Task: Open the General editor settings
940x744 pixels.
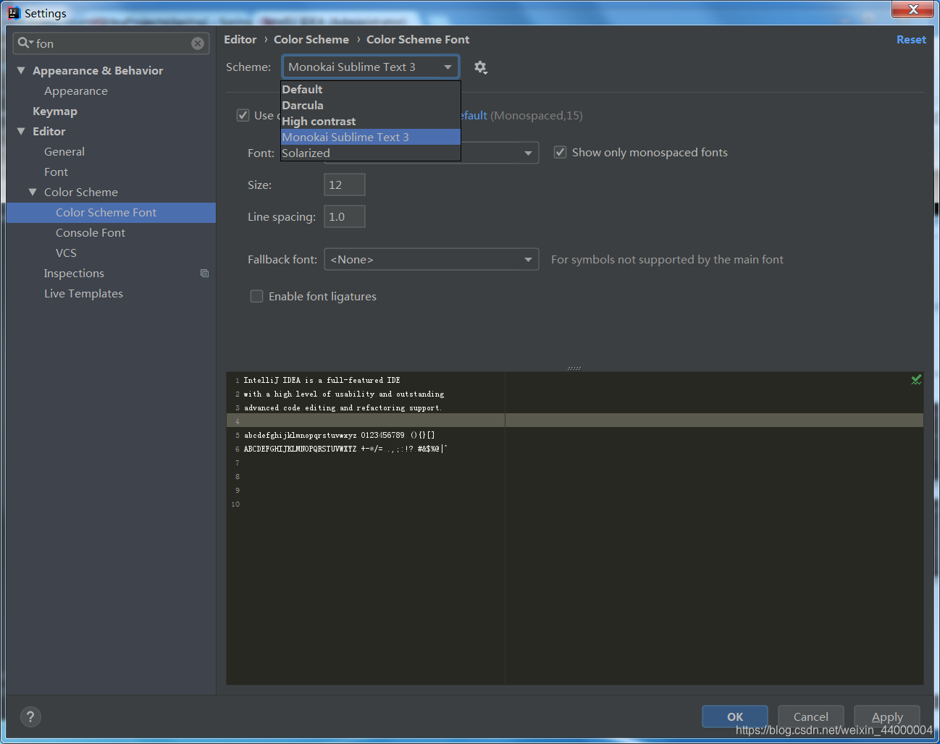Action: click(64, 151)
